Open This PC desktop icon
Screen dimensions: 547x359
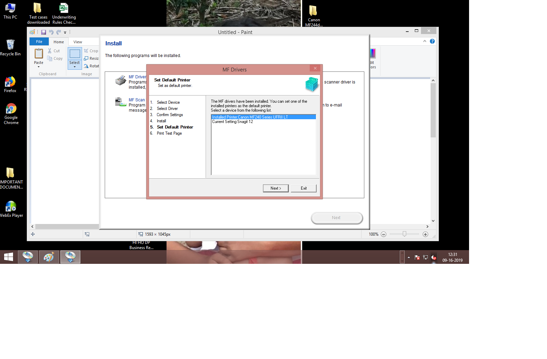[x=10, y=10]
